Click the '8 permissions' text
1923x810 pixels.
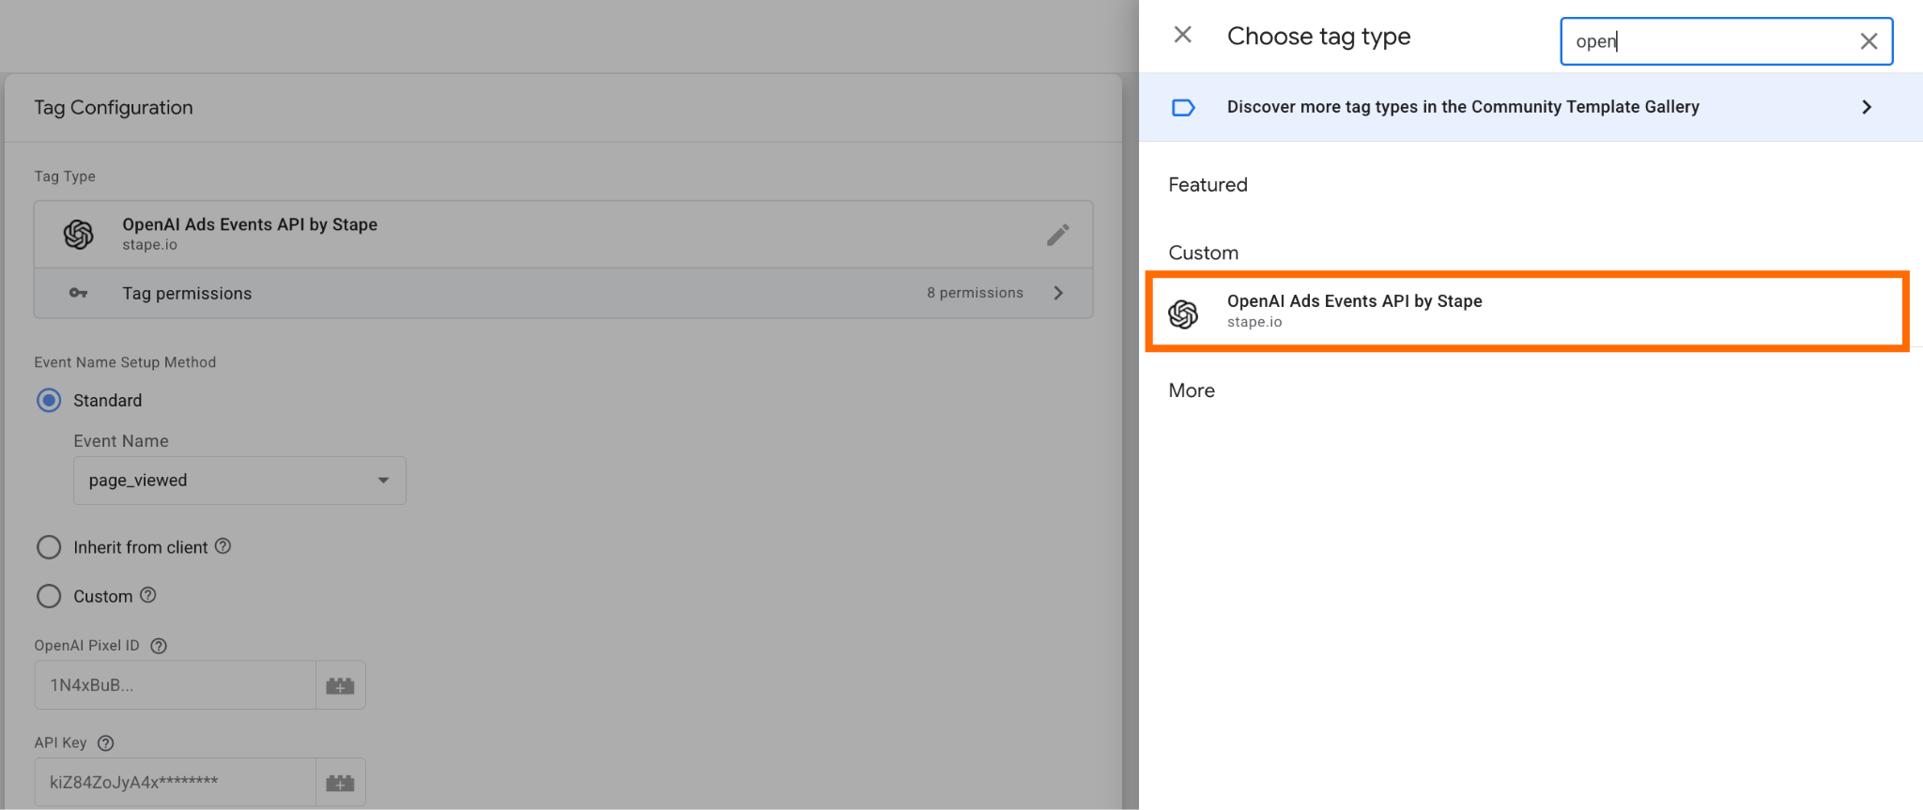pyautogui.click(x=975, y=293)
